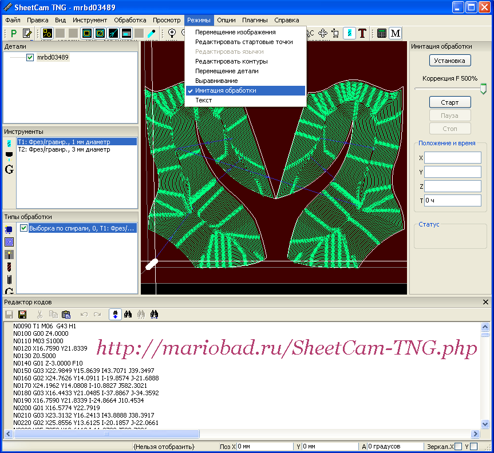Viewport: 494px width, 453px height.
Task: Click the Z position field
Action: (452, 186)
